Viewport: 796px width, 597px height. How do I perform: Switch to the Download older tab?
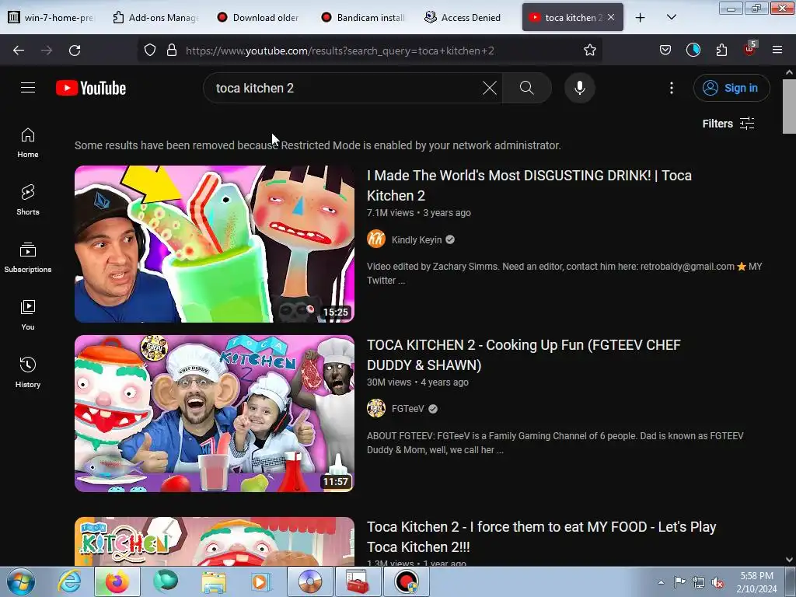(259, 18)
